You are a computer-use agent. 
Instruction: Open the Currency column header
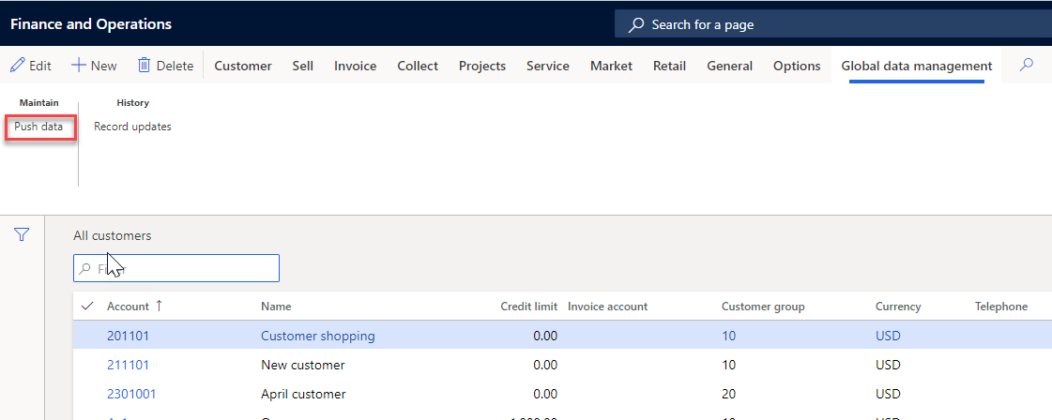point(898,307)
